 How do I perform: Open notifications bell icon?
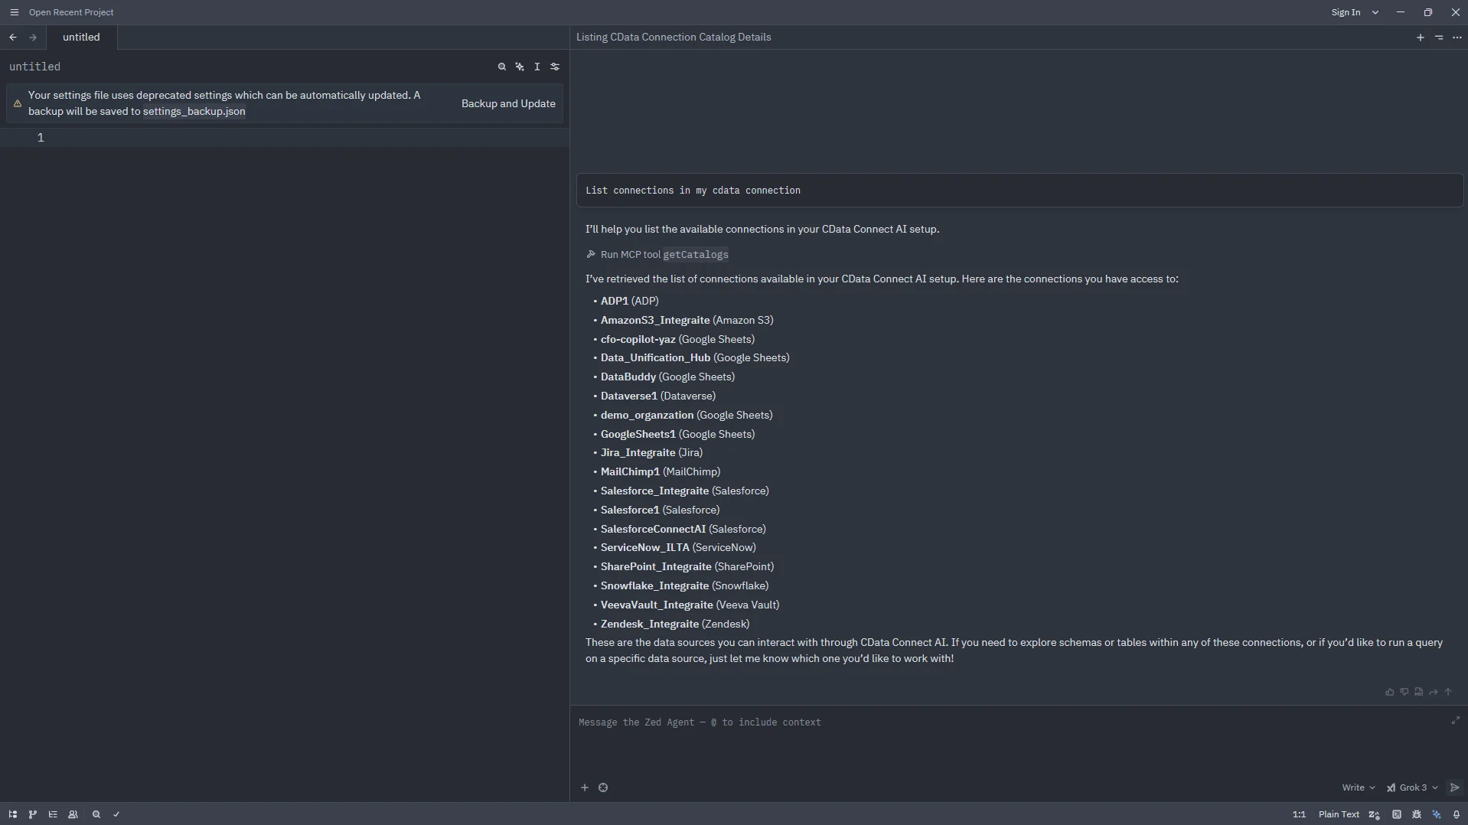coord(1457,814)
